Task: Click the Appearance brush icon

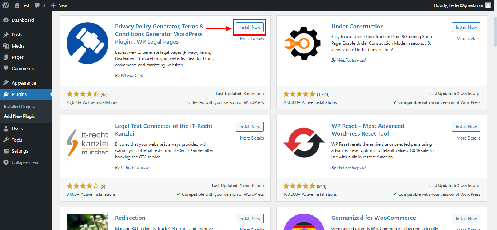Action: click(x=6, y=83)
